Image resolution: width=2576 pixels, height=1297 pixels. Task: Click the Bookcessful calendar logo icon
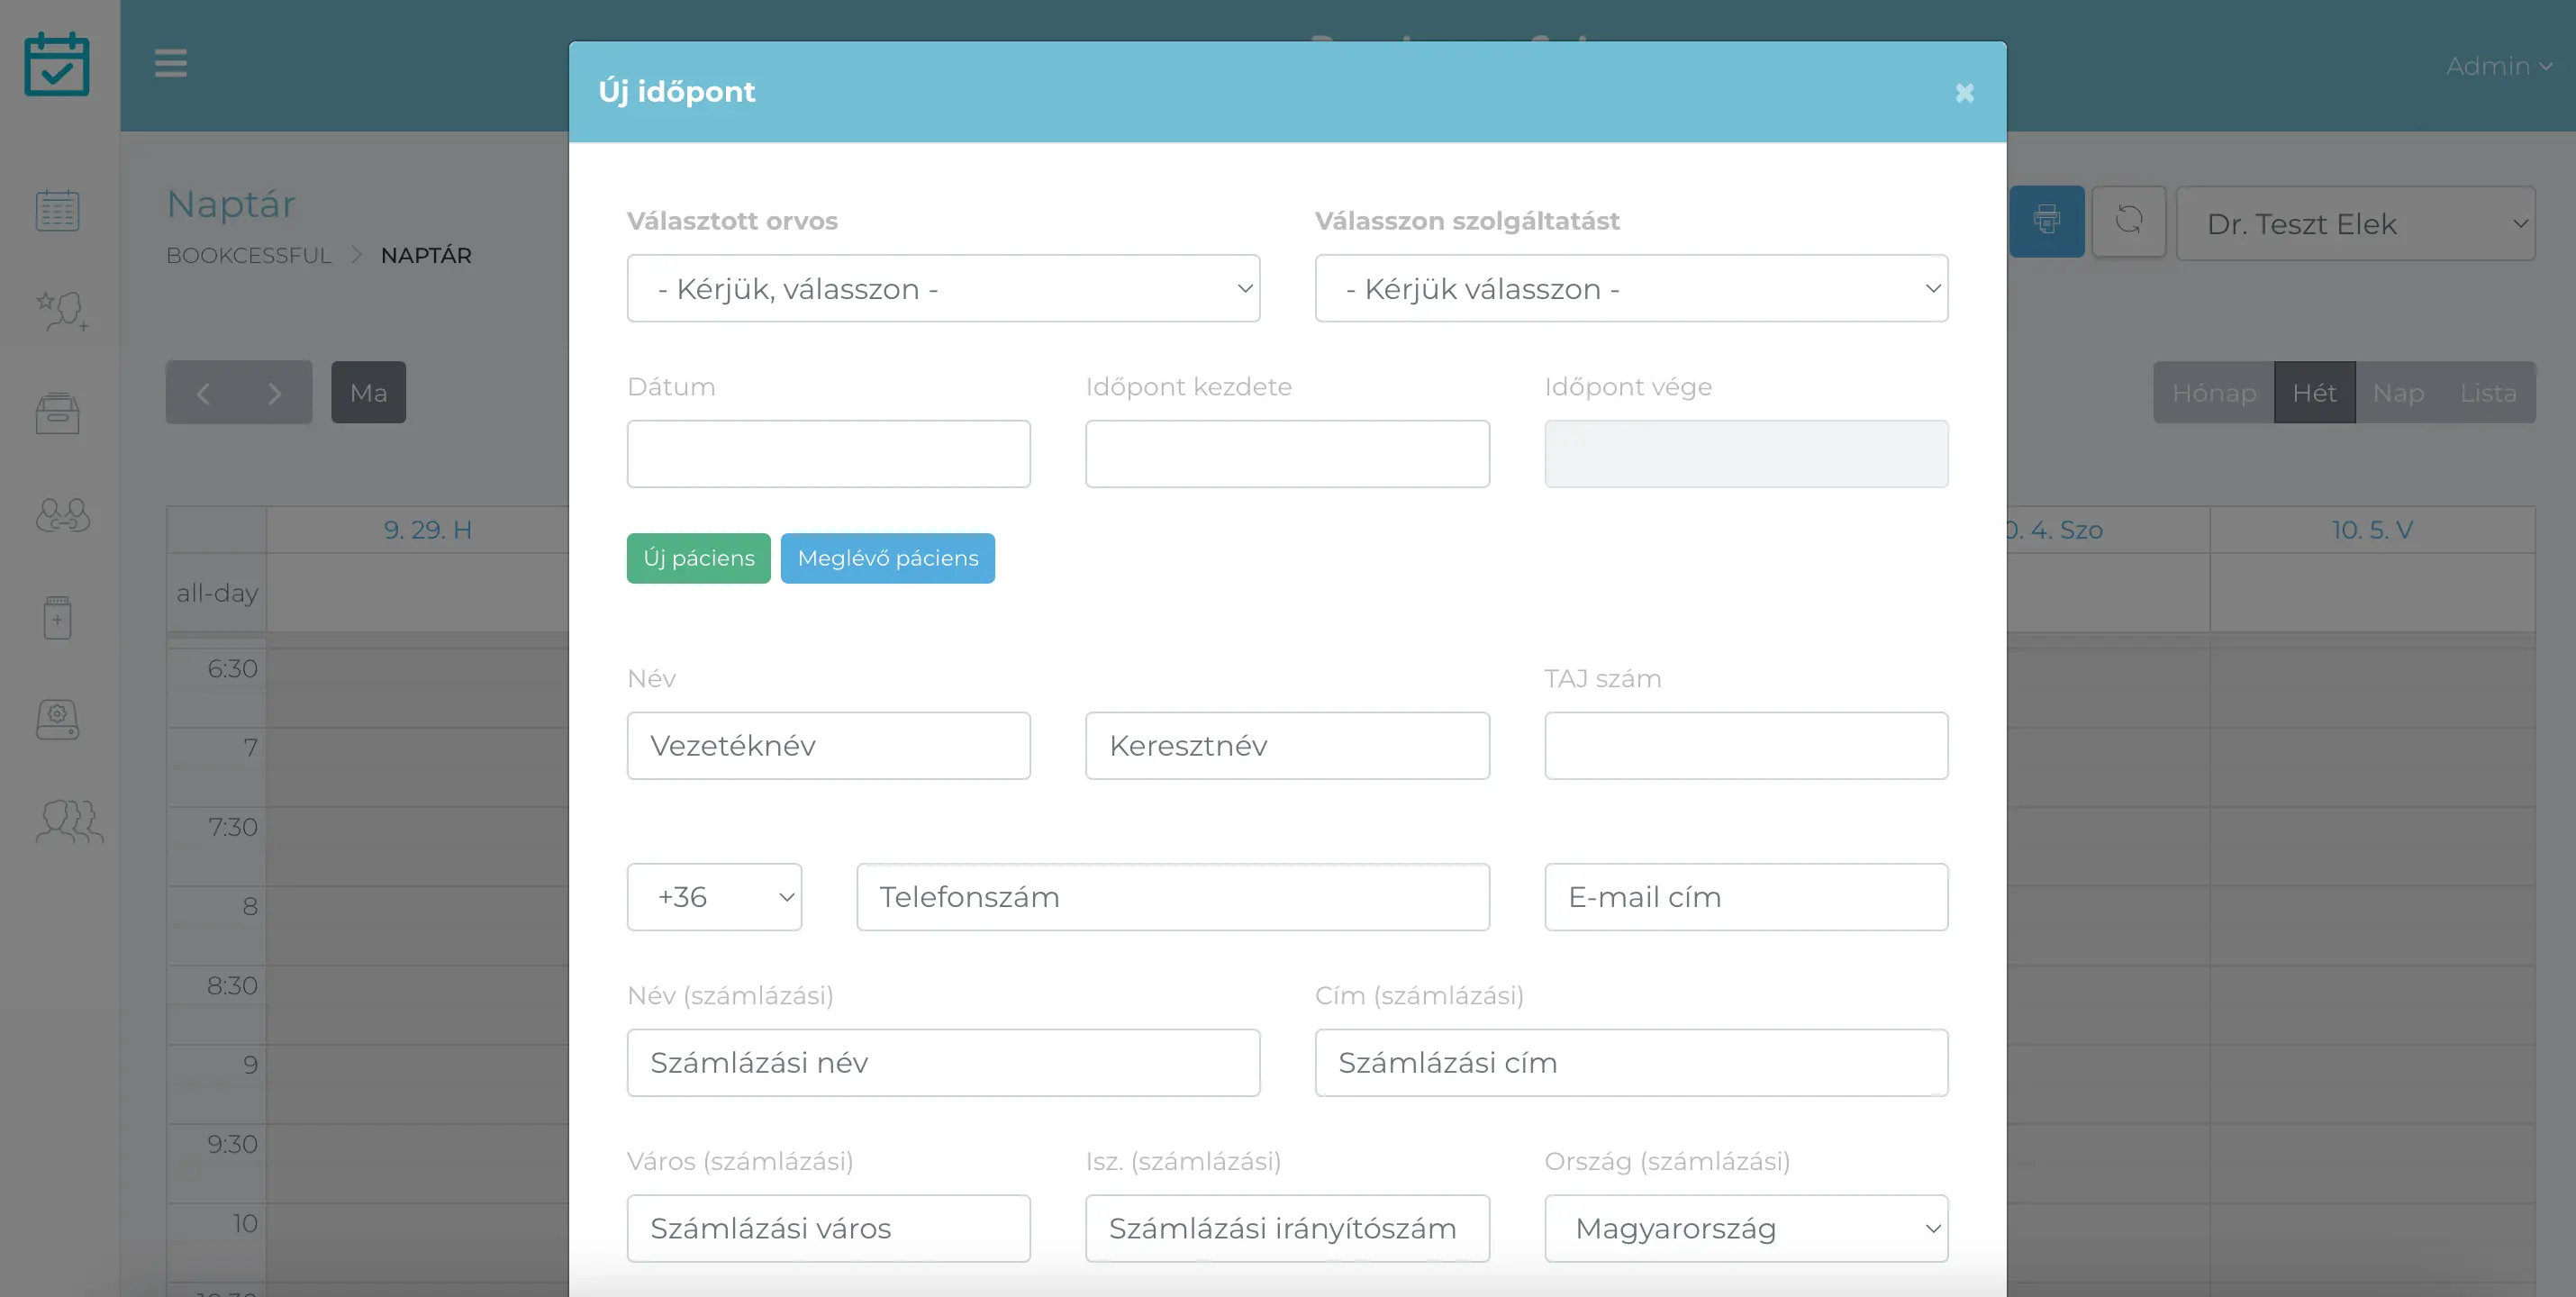pos(57,65)
